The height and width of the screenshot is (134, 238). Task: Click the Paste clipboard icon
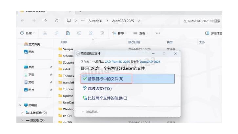(x=68, y=33)
